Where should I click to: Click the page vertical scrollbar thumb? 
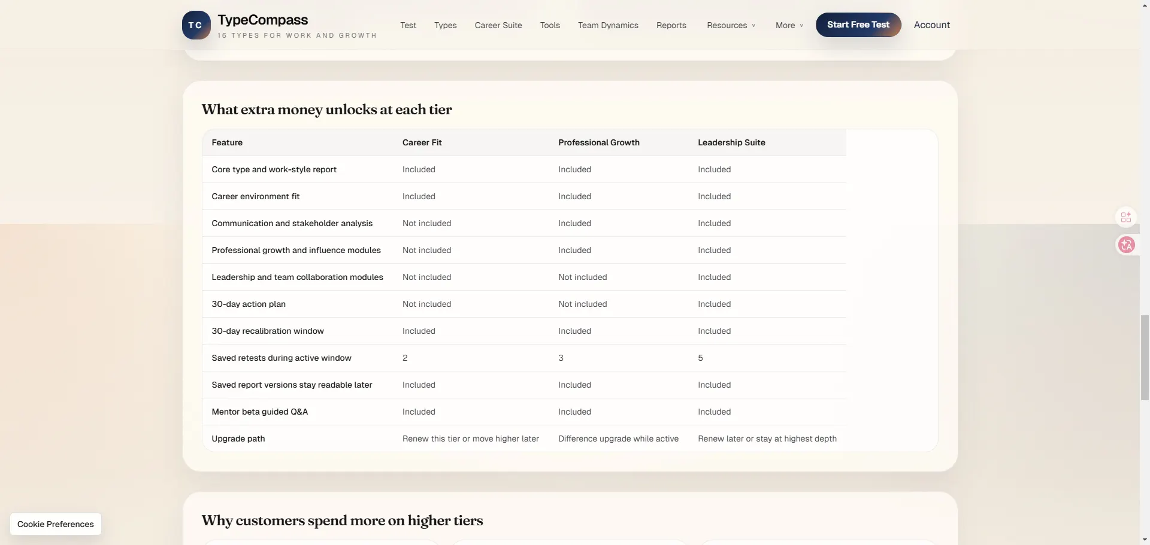[1145, 358]
